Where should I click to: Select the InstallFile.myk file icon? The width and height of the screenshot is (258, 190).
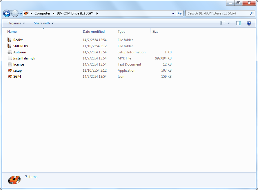click(x=10, y=58)
